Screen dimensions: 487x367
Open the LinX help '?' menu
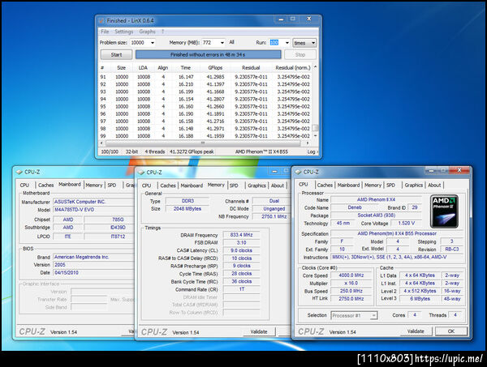162,31
